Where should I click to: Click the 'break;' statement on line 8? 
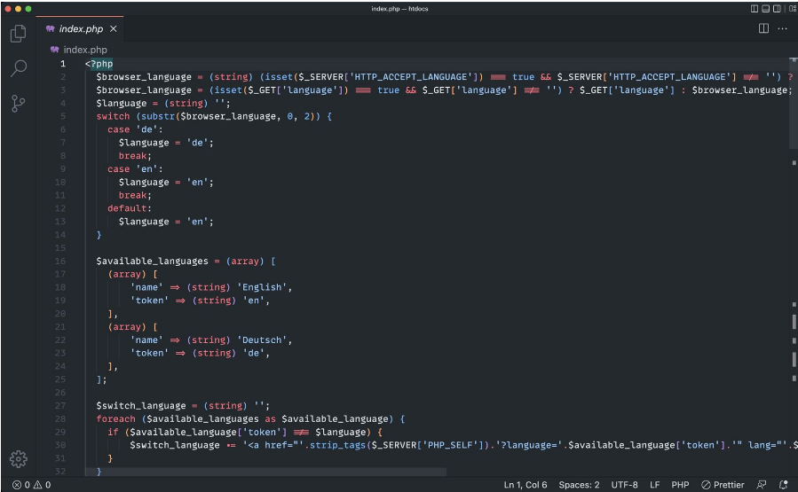tap(135, 156)
